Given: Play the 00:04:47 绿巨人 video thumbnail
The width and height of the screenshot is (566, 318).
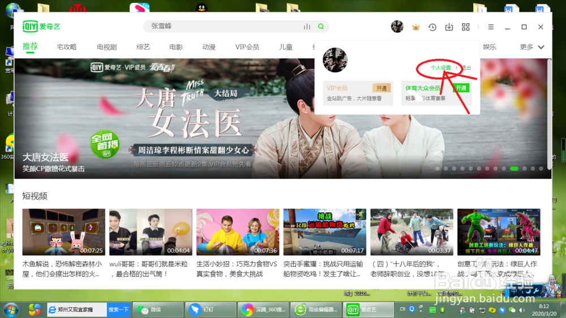Looking at the screenshot, I should [x=499, y=232].
